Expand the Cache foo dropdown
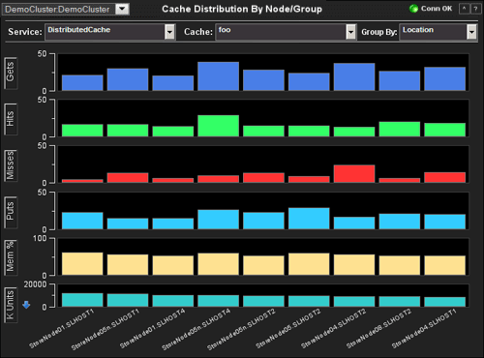Viewport: 484px width, 358px height. [350, 32]
